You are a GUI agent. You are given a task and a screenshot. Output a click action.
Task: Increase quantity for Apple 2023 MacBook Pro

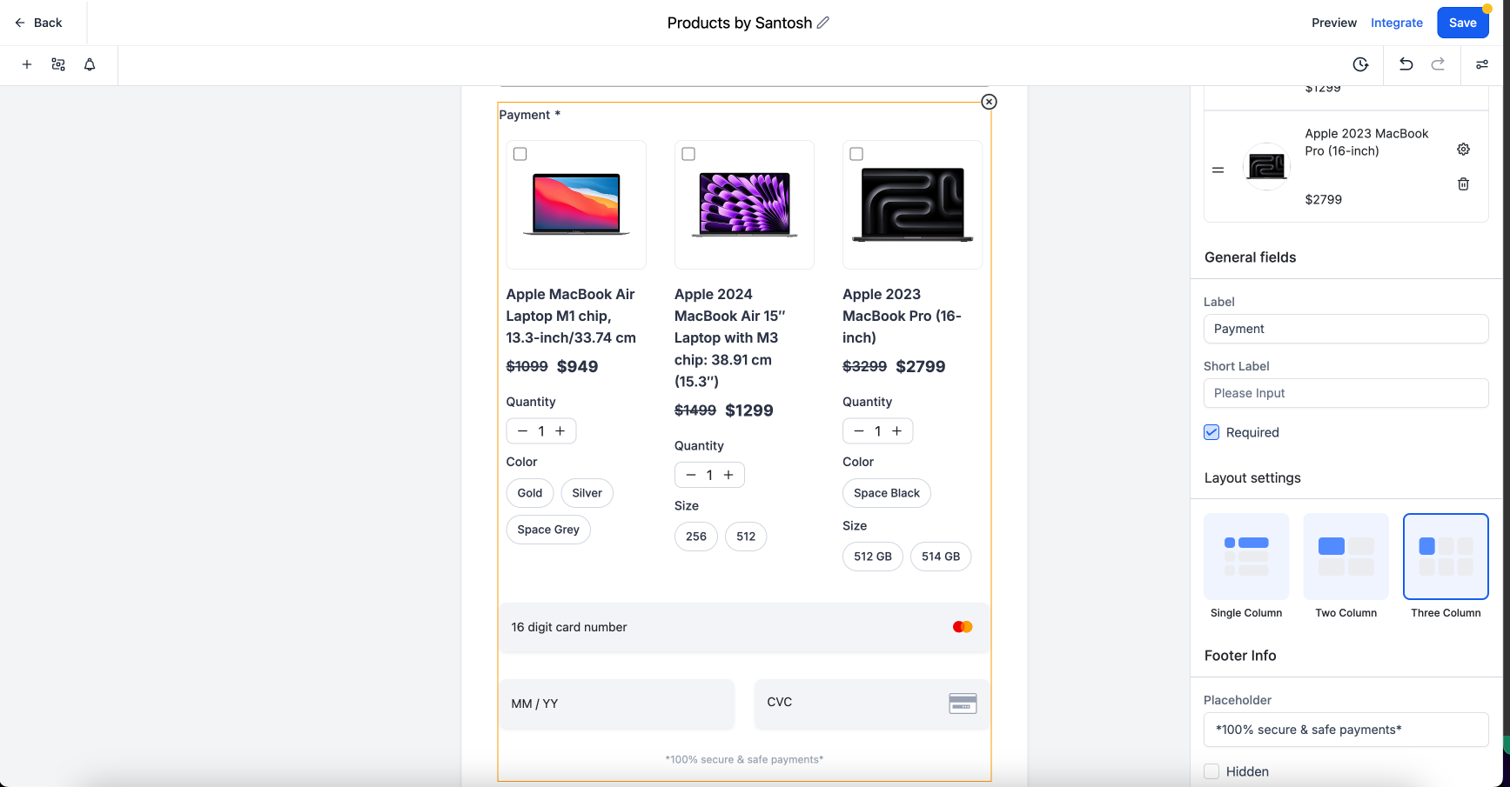coord(896,431)
